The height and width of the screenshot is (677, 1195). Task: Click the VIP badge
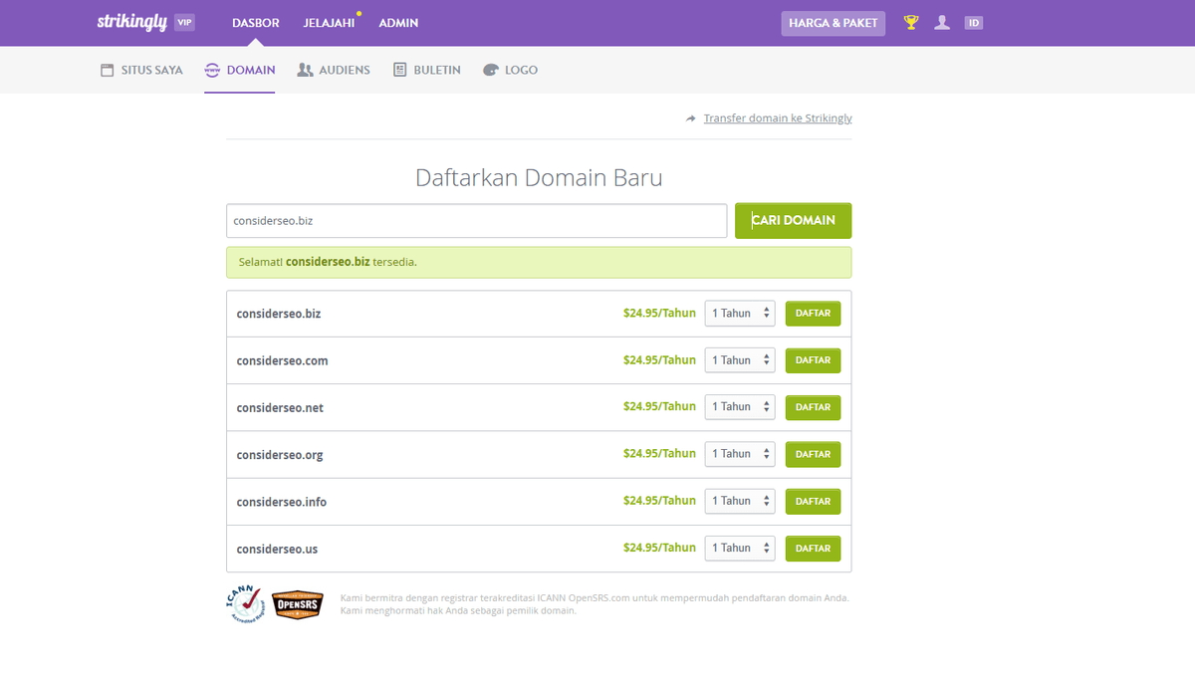(x=184, y=22)
